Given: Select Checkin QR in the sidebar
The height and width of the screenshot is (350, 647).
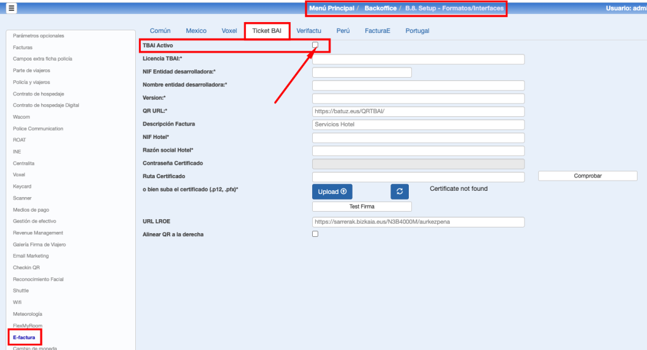Looking at the screenshot, I should coord(27,267).
